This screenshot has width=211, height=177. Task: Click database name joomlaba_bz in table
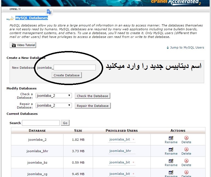coord(37,163)
